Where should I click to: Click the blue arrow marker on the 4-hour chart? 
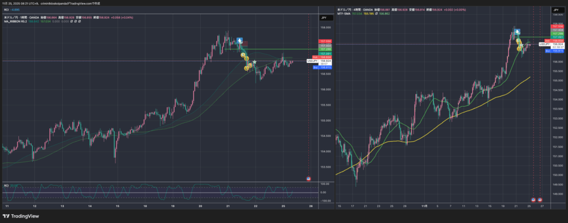click(x=516, y=32)
